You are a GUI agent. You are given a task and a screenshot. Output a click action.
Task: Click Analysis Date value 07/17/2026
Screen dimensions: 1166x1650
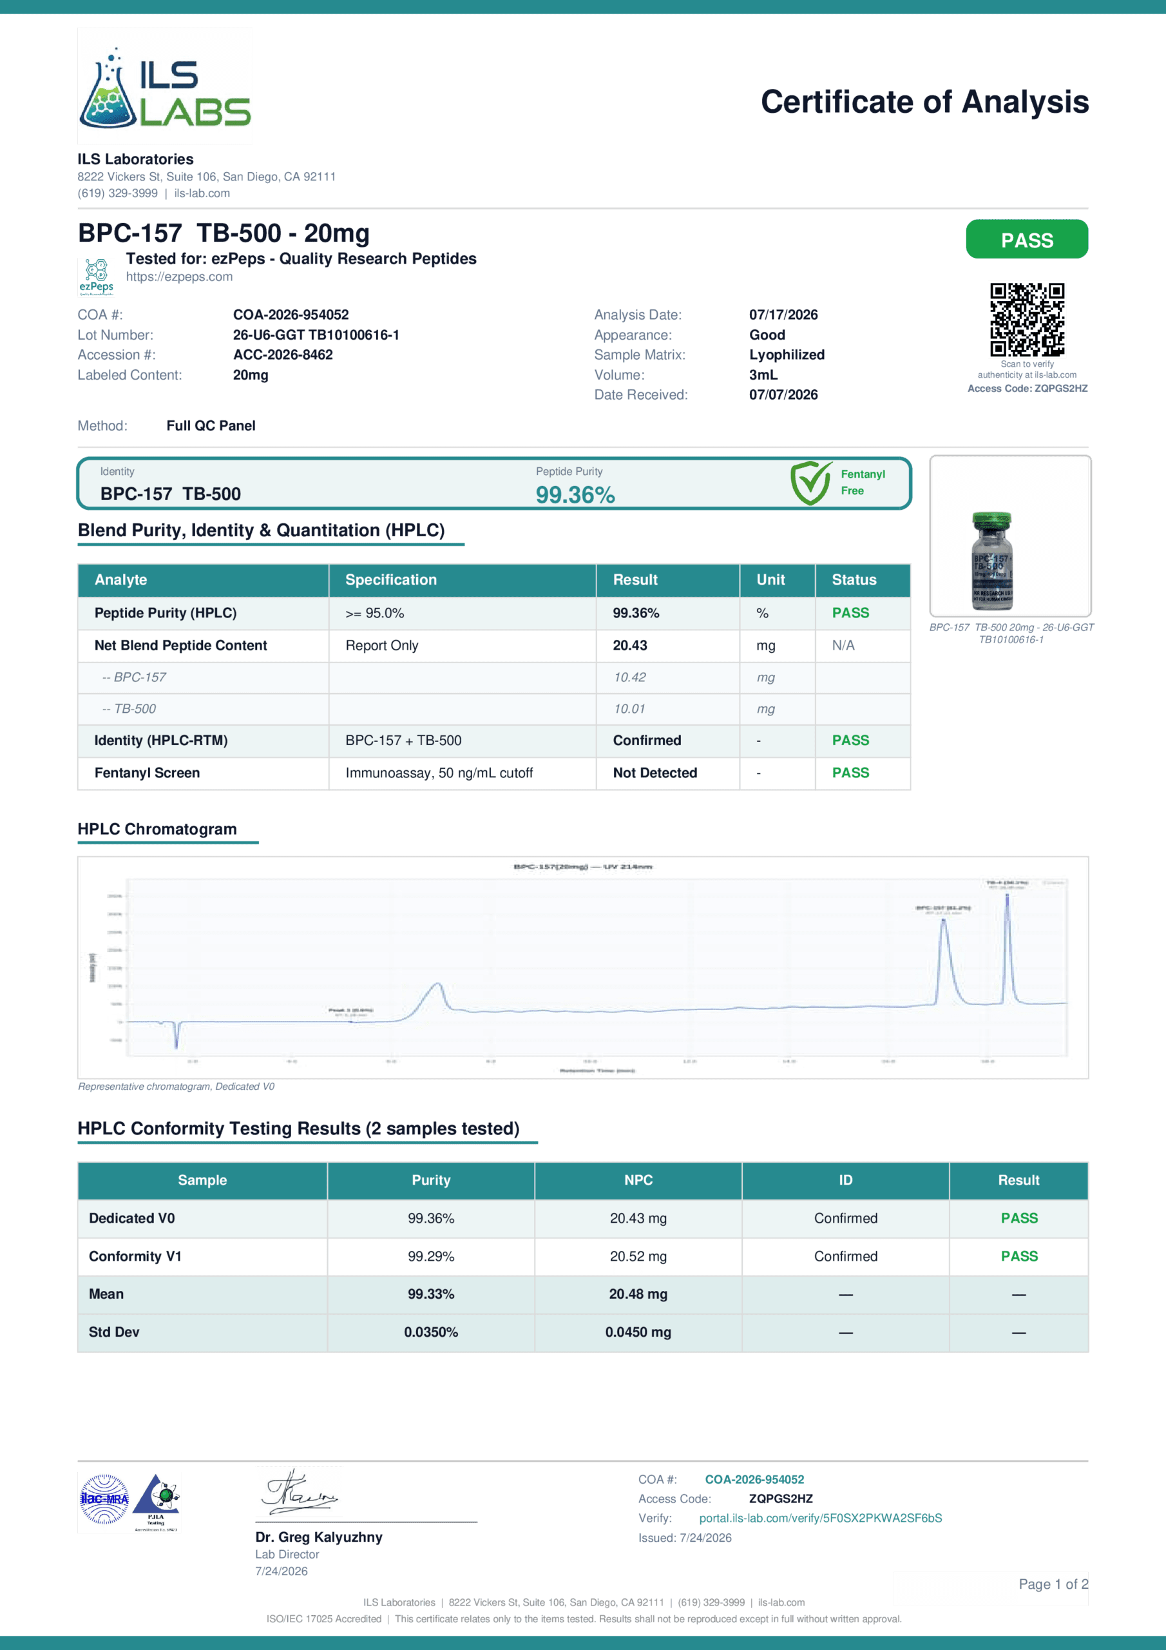[783, 315]
